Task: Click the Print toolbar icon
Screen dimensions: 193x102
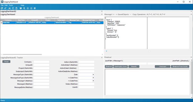Action: tap(21, 8)
